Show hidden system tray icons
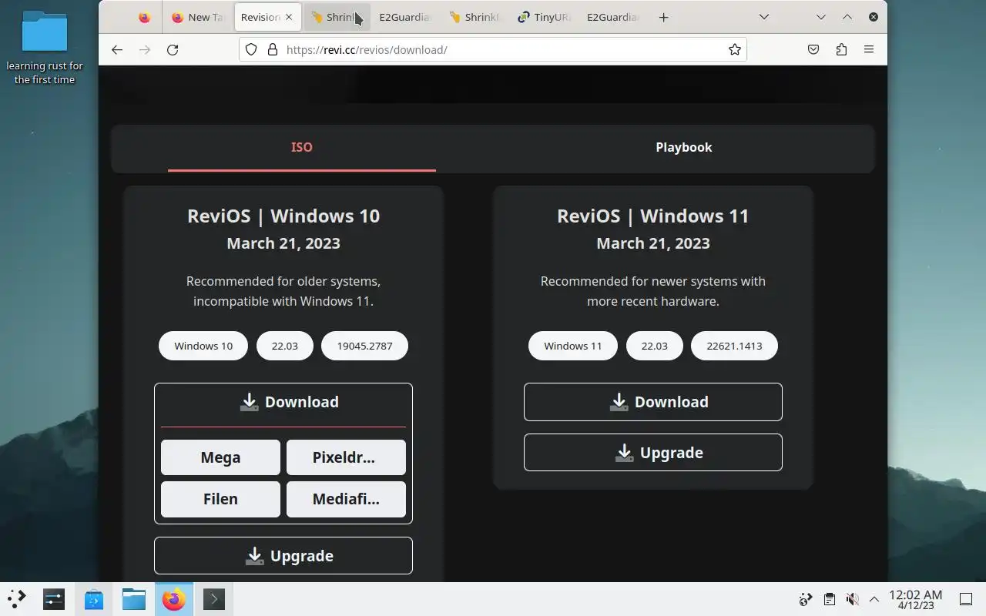986x616 pixels. 874,599
